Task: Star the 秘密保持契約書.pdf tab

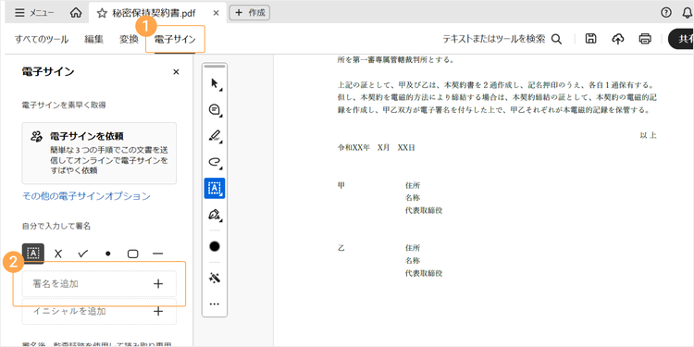Action: [102, 13]
